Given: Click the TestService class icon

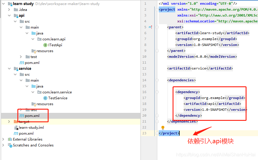Looking at the screenshot, I should point(45,98).
